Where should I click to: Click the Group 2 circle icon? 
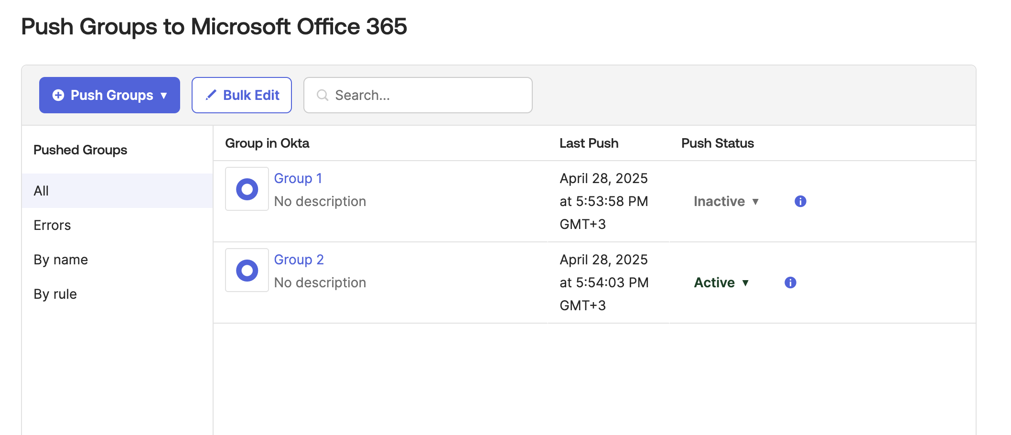247,271
